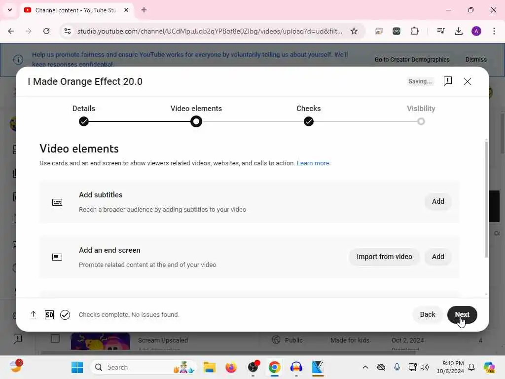The width and height of the screenshot is (505, 379).
Task: Select the Channel content - YouTube Studio tab
Action: pyautogui.click(x=76, y=10)
